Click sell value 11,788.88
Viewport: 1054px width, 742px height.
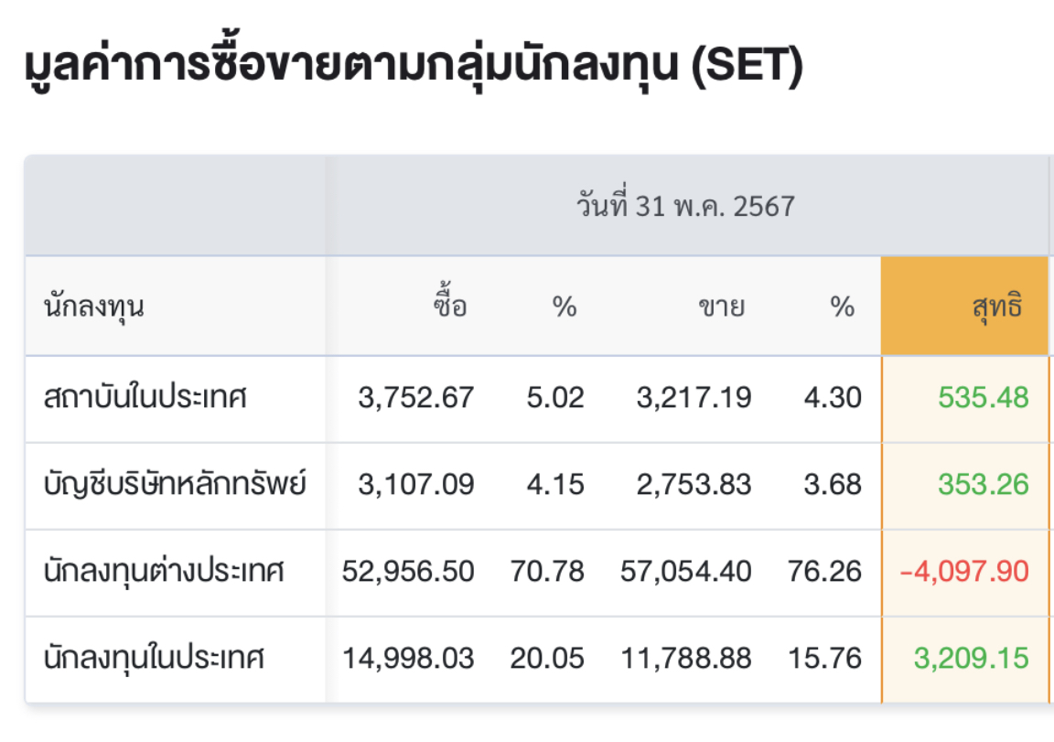[685, 658]
